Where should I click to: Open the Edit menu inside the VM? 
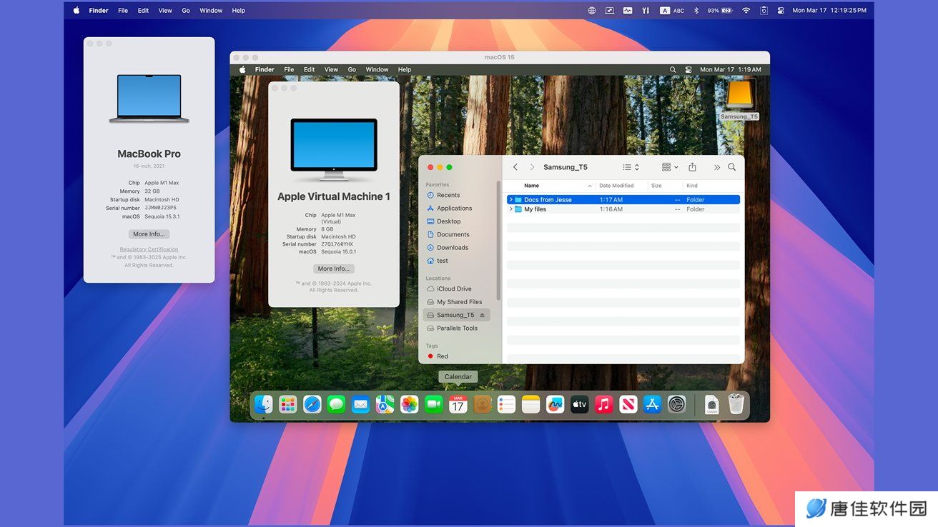point(309,70)
